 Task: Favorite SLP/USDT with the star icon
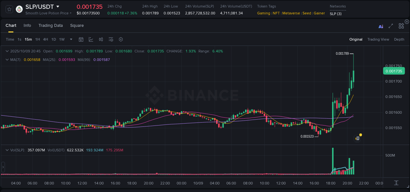pyautogui.click(x=9, y=9)
